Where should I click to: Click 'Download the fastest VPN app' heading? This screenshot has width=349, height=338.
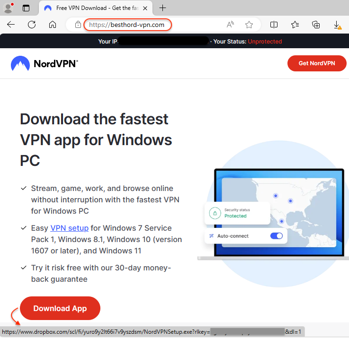click(x=96, y=139)
